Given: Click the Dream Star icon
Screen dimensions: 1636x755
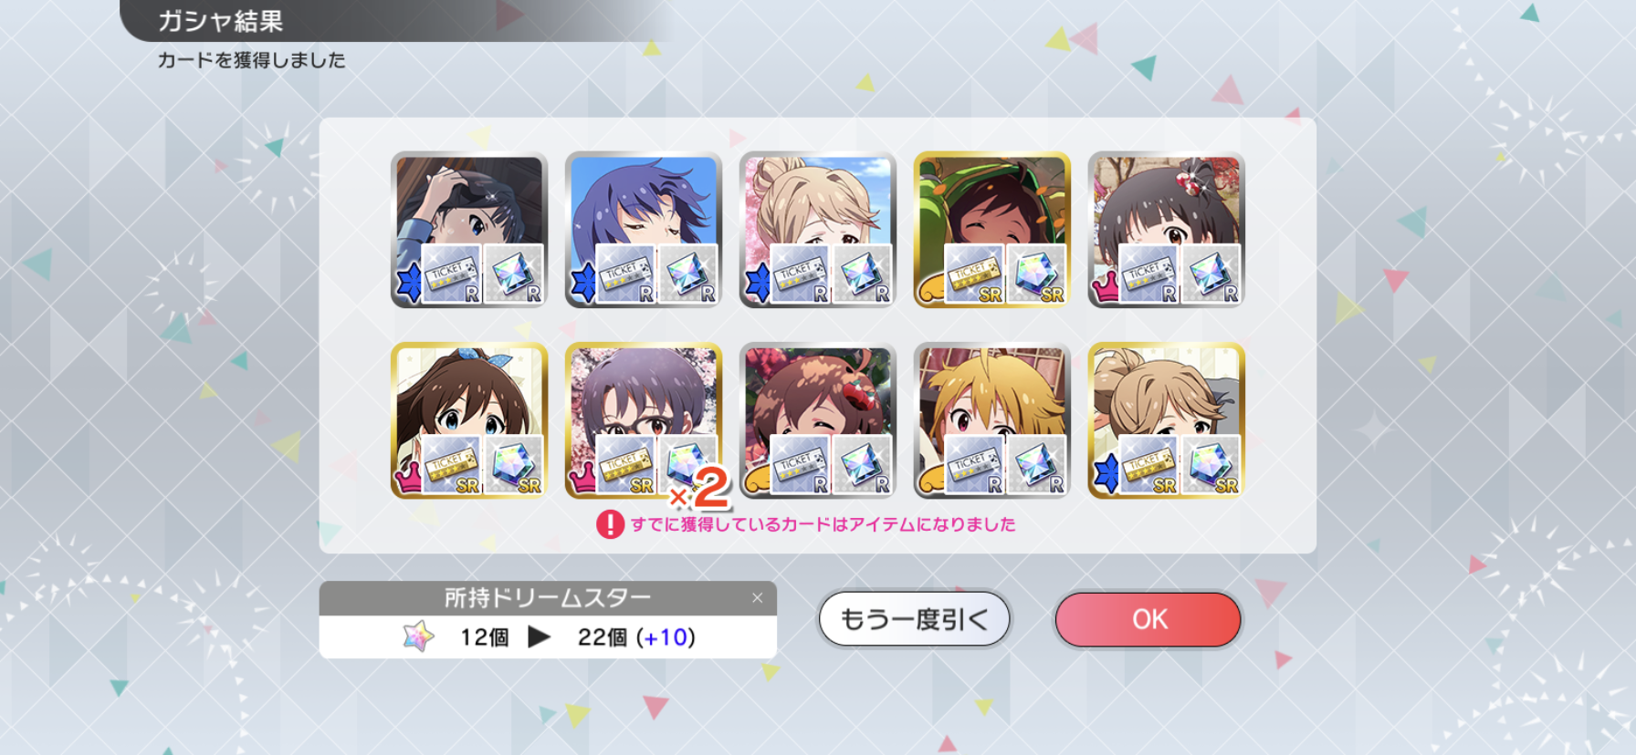Looking at the screenshot, I should click(x=419, y=636).
